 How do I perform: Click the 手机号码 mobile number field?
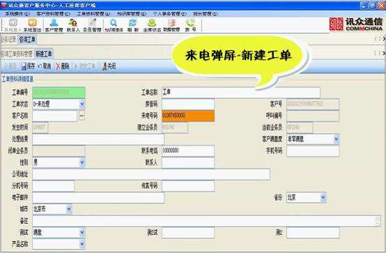click(x=313, y=151)
